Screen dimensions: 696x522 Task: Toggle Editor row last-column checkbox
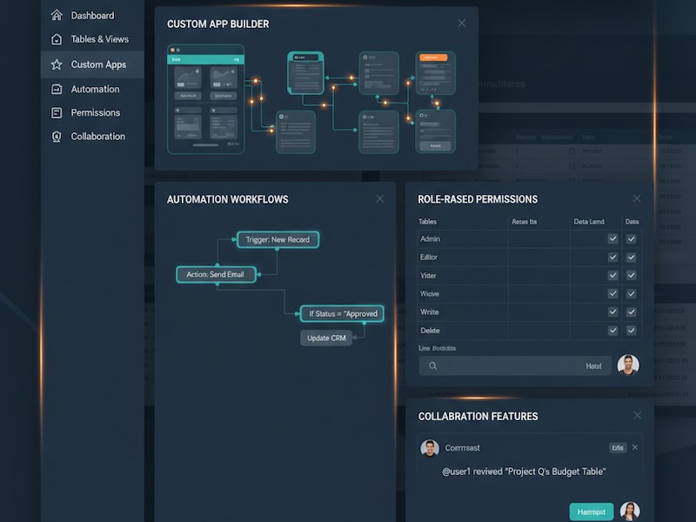click(632, 257)
